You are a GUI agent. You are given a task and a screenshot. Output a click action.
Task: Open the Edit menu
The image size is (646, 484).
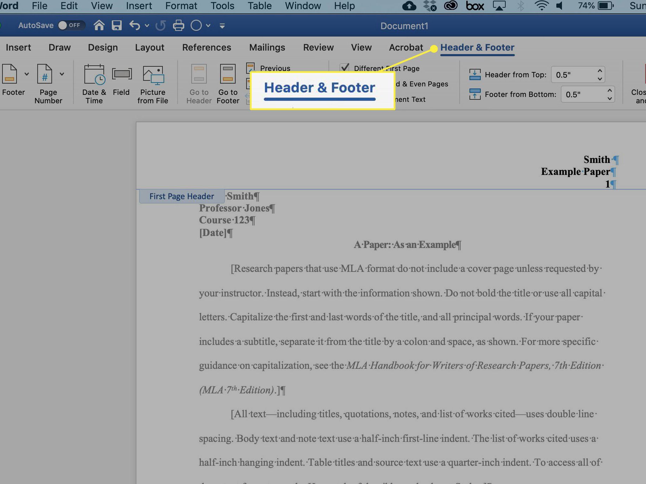click(x=69, y=6)
